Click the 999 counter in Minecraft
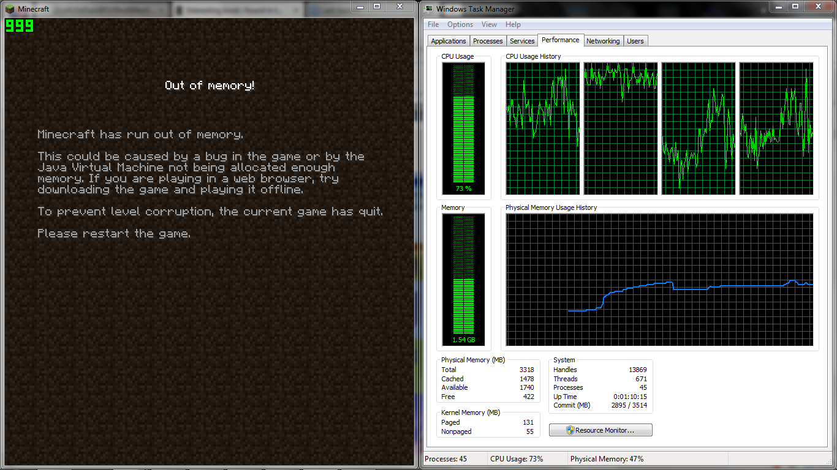Image resolution: width=837 pixels, height=470 pixels. click(19, 26)
